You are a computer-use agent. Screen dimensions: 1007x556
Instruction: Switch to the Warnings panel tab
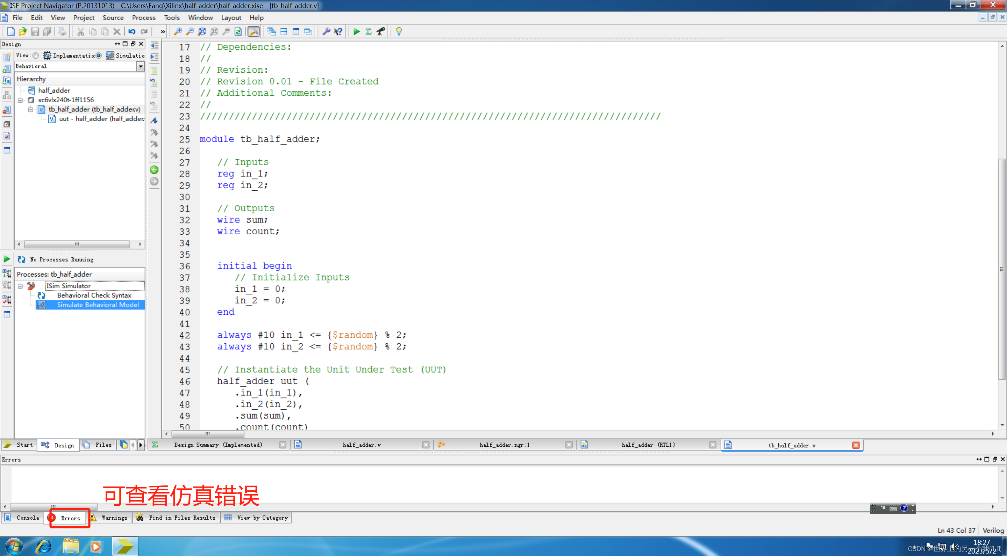114,518
